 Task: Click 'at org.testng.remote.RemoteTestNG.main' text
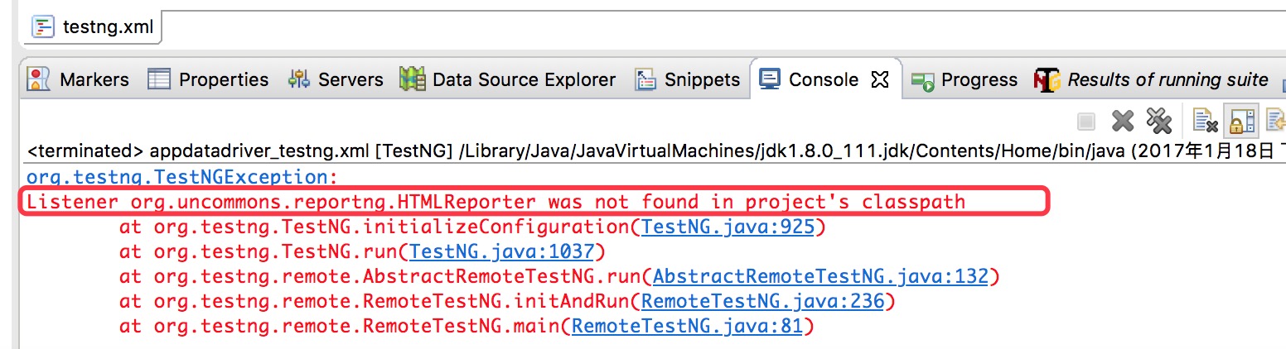341,326
